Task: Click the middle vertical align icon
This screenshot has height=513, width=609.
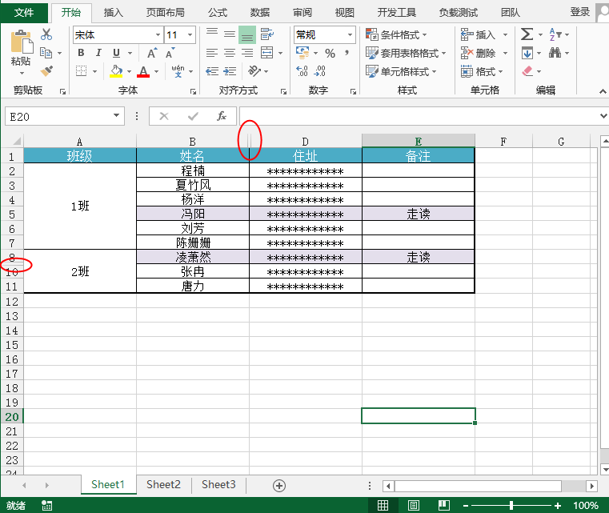Action: [x=230, y=34]
